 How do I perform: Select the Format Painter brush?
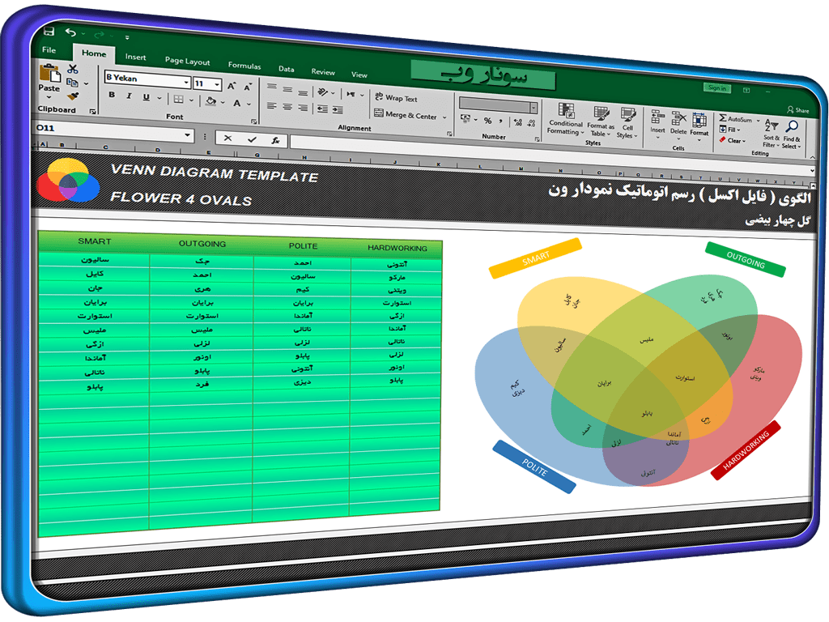[x=73, y=96]
